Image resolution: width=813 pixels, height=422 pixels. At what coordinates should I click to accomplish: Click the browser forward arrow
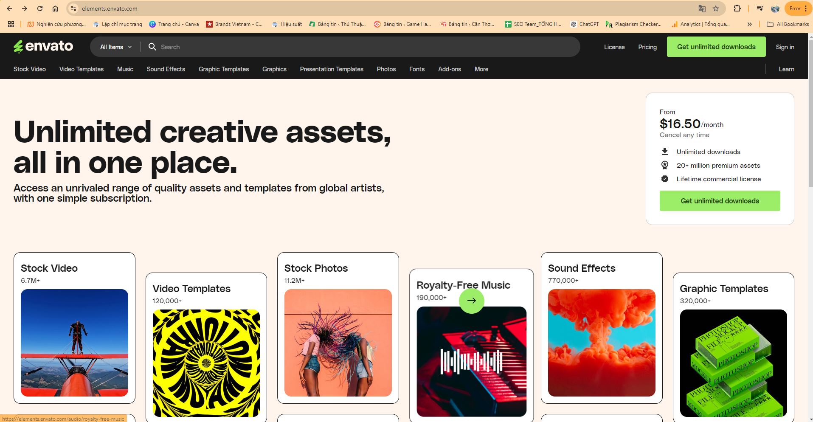(25, 8)
